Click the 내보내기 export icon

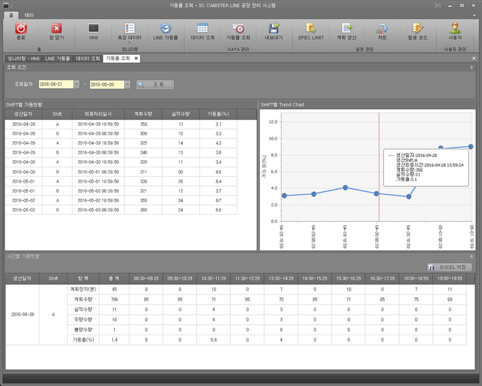[x=274, y=28]
